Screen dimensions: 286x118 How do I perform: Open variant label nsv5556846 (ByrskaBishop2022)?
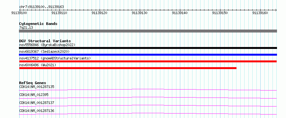[47, 45]
